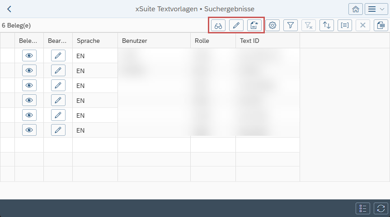This screenshot has width=390, height=217.
Task: Edit the sixth row entry
Action: [58, 130]
